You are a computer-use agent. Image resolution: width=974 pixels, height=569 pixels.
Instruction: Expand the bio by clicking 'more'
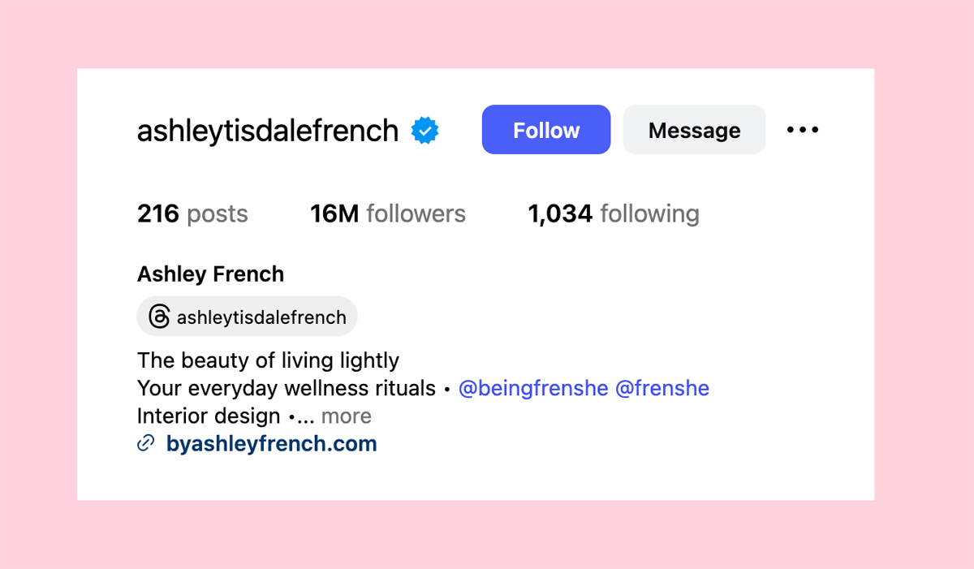coord(347,416)
